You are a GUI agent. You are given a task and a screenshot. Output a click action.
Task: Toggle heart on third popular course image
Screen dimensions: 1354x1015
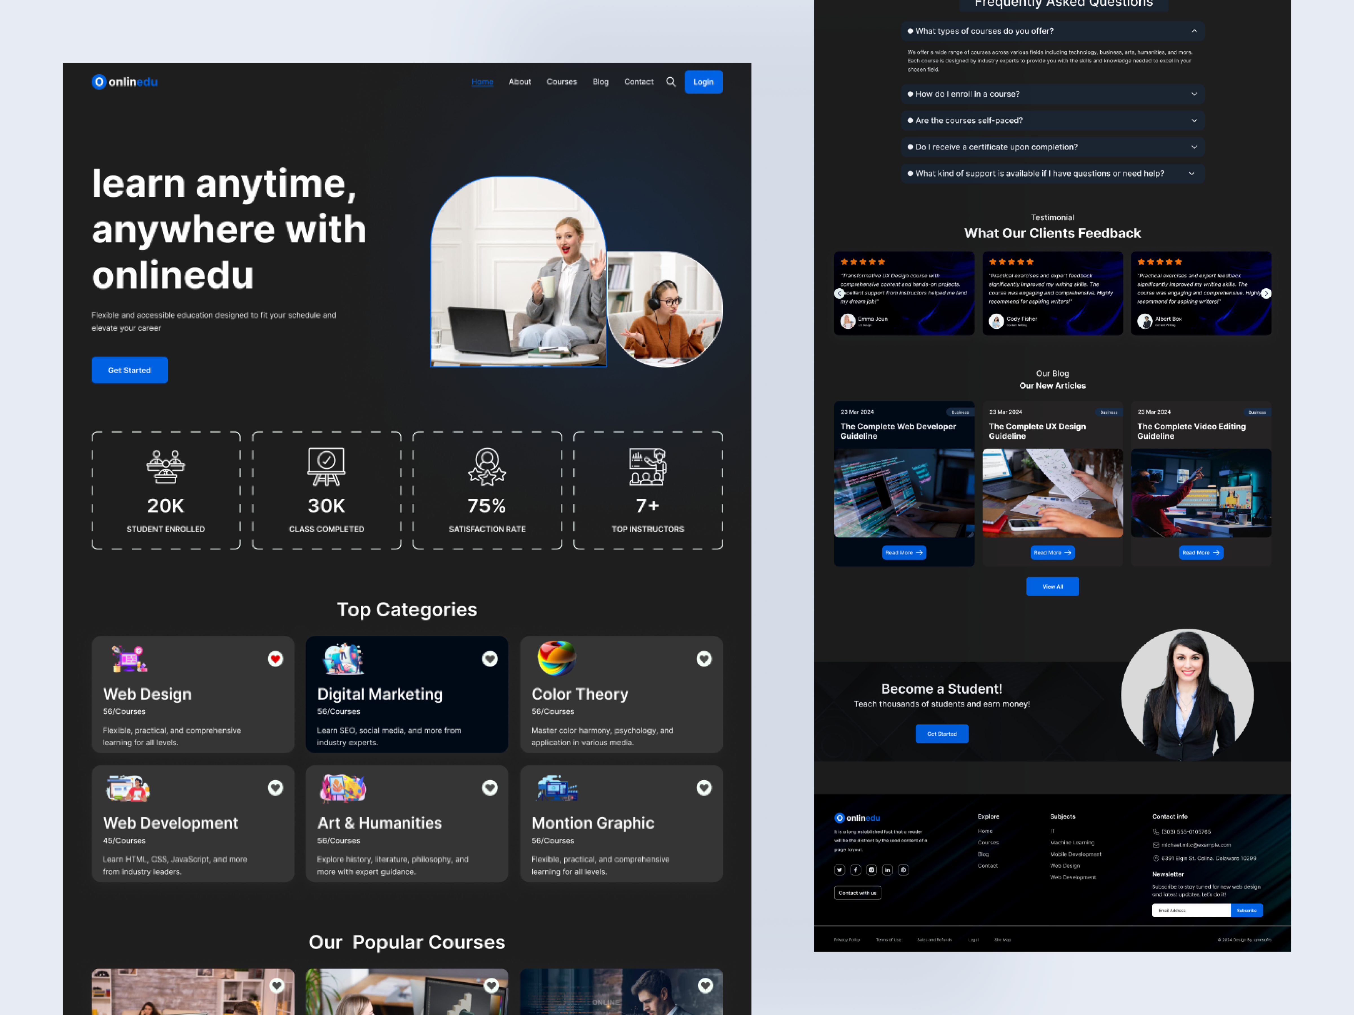706,986
